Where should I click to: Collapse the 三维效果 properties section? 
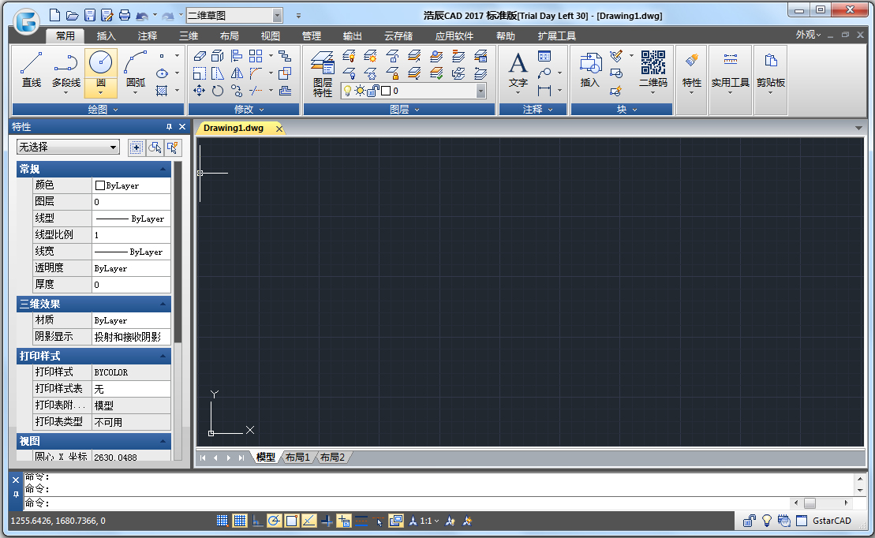(x=163, y=304)
